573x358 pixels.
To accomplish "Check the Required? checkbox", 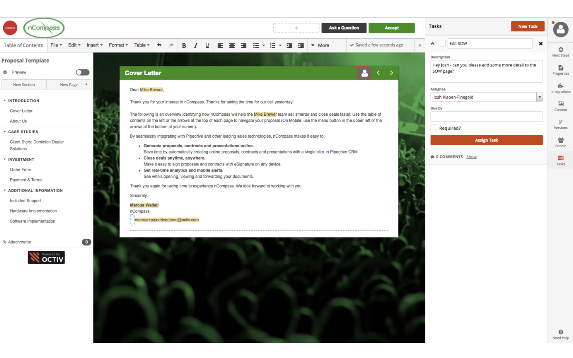I will click(434, 128).
